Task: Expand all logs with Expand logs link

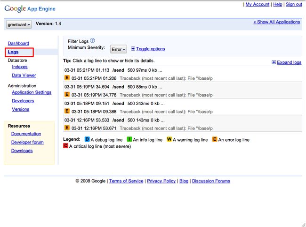Action: [289, 62]
